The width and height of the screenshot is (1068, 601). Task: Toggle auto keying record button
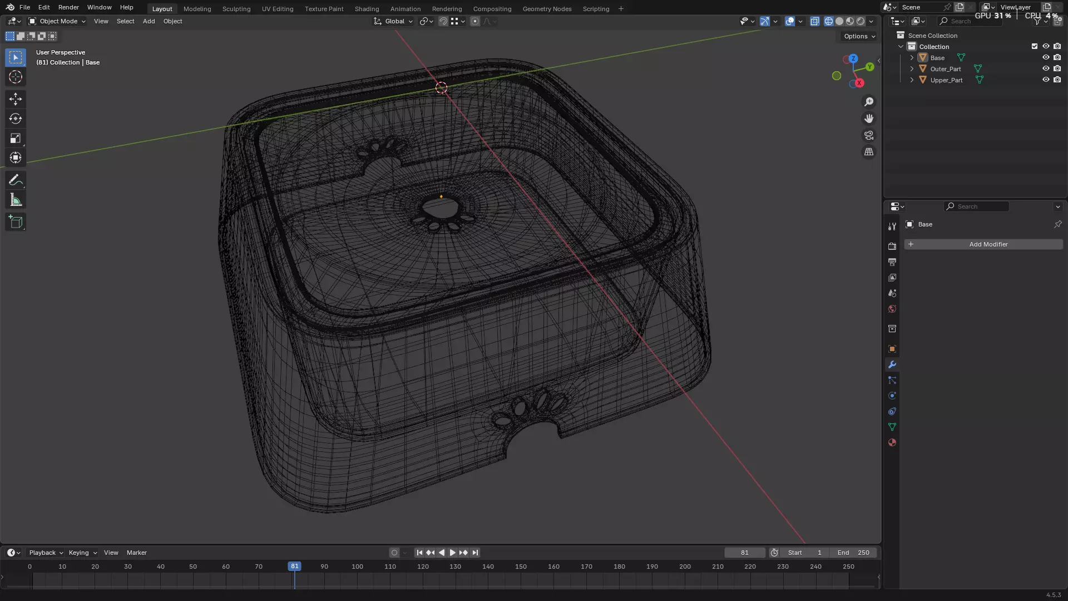coord(394,553)
